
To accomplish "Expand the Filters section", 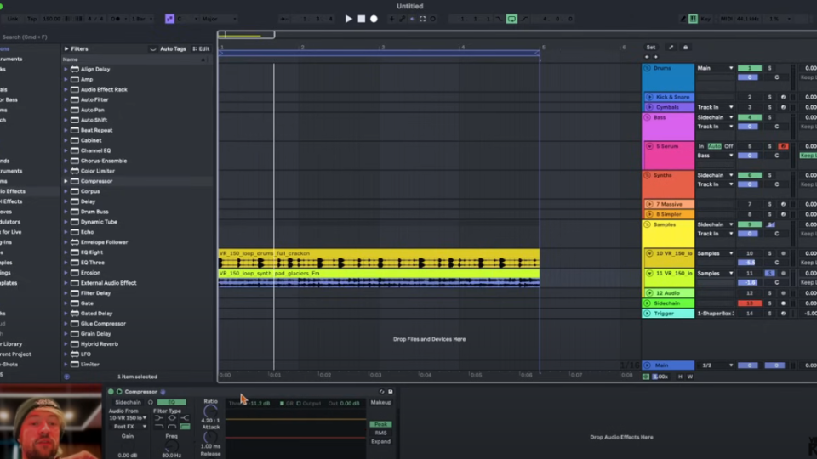I will [x=66, y=49].
